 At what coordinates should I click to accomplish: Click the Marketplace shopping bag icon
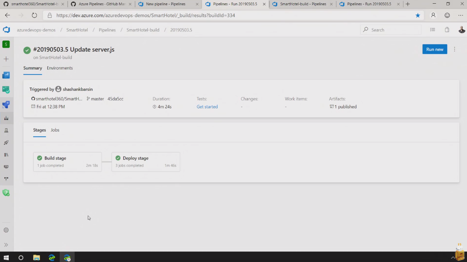pyautogui.click(x=447, y=30)
